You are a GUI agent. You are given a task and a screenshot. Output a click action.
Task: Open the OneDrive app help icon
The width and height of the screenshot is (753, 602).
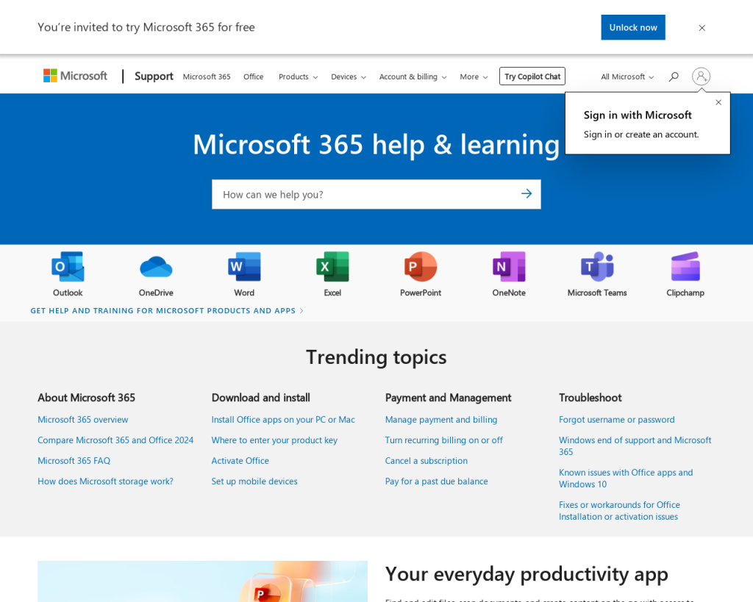click(156, 267)
